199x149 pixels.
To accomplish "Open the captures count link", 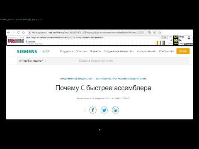I will click(x=31, y=41).
